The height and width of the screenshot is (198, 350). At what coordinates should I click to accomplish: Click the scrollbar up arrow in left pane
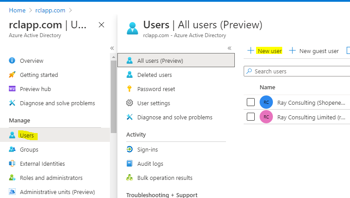coord(113,57)
